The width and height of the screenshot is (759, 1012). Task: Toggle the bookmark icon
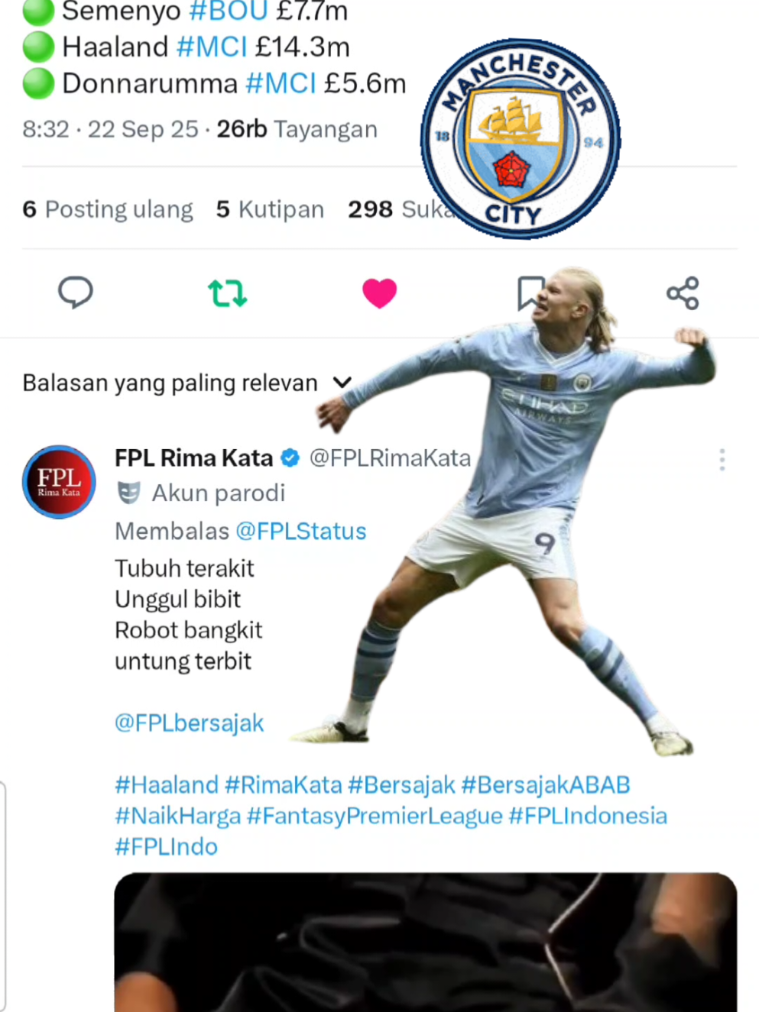click(530, 293)
